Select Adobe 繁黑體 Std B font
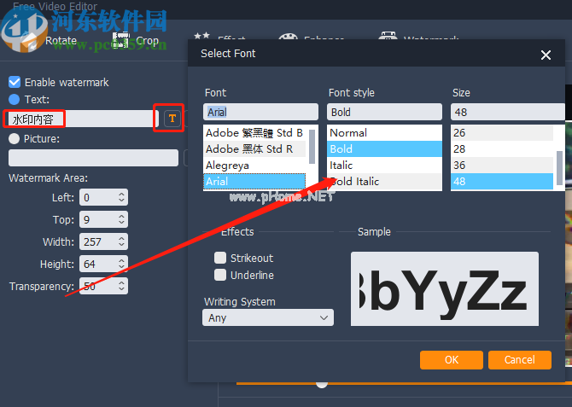 click(254, 133)
